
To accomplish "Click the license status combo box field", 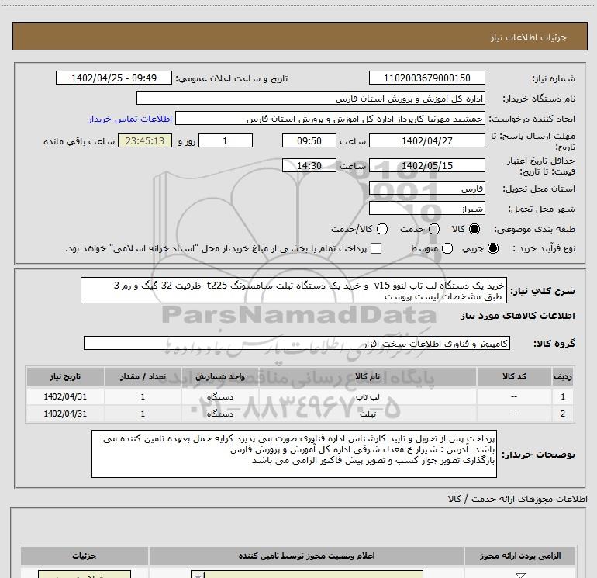I will (307, 575).
